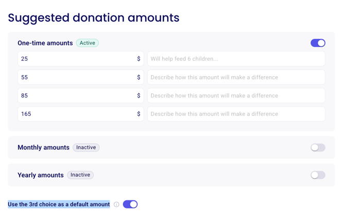The image size is (345, 222).
Task: Disable the One-time amounts toggle
Action: tap(318, 43)
